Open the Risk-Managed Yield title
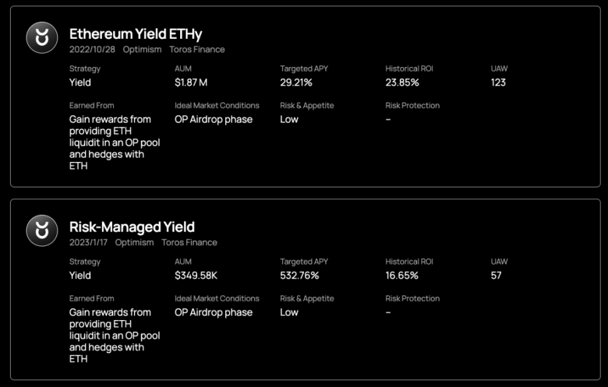 tap(132, 227)
